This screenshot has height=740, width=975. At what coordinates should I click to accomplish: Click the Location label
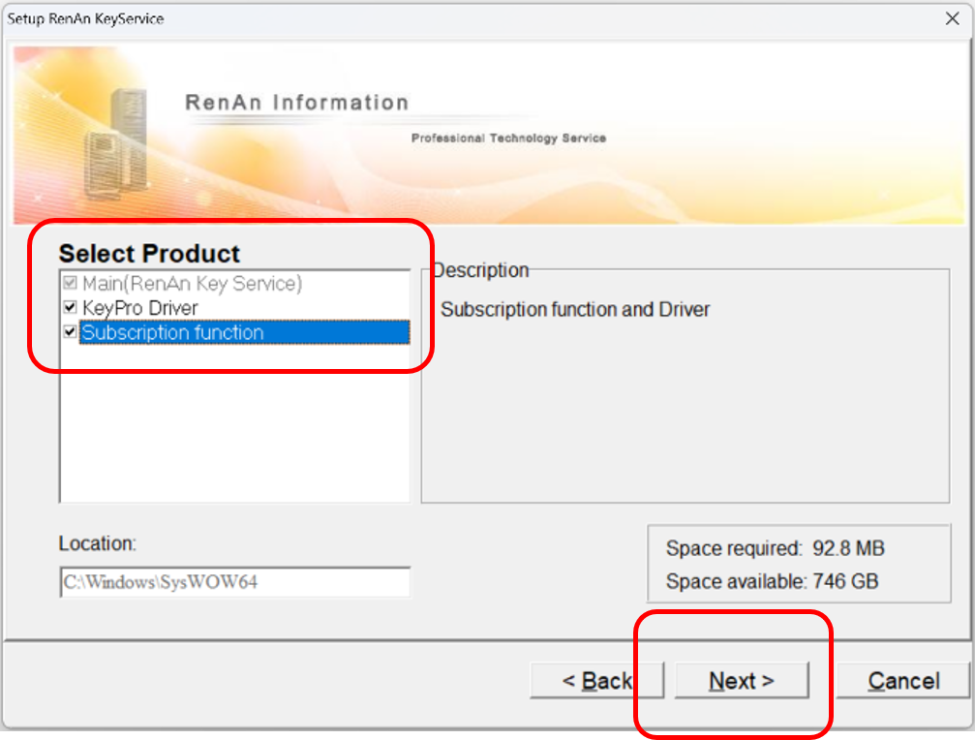(97, 543)
